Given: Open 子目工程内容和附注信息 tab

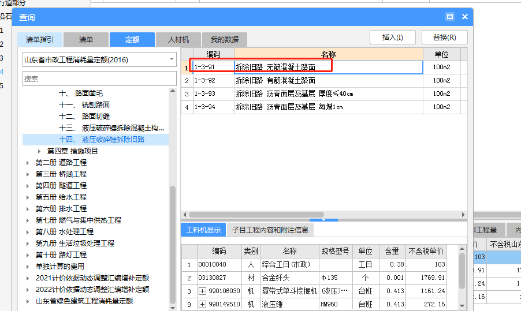Looking at the screenshot, I should pyautogui.click(x=270, y=230).
